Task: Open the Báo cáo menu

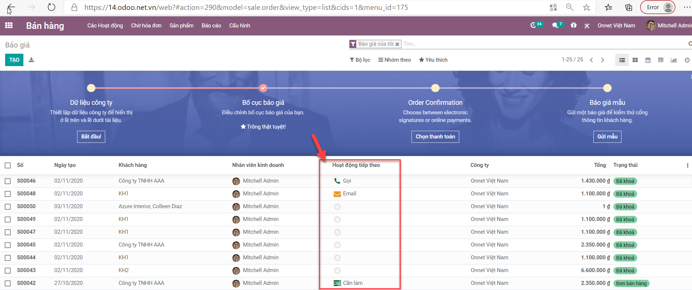Action: tap(211, 26)
